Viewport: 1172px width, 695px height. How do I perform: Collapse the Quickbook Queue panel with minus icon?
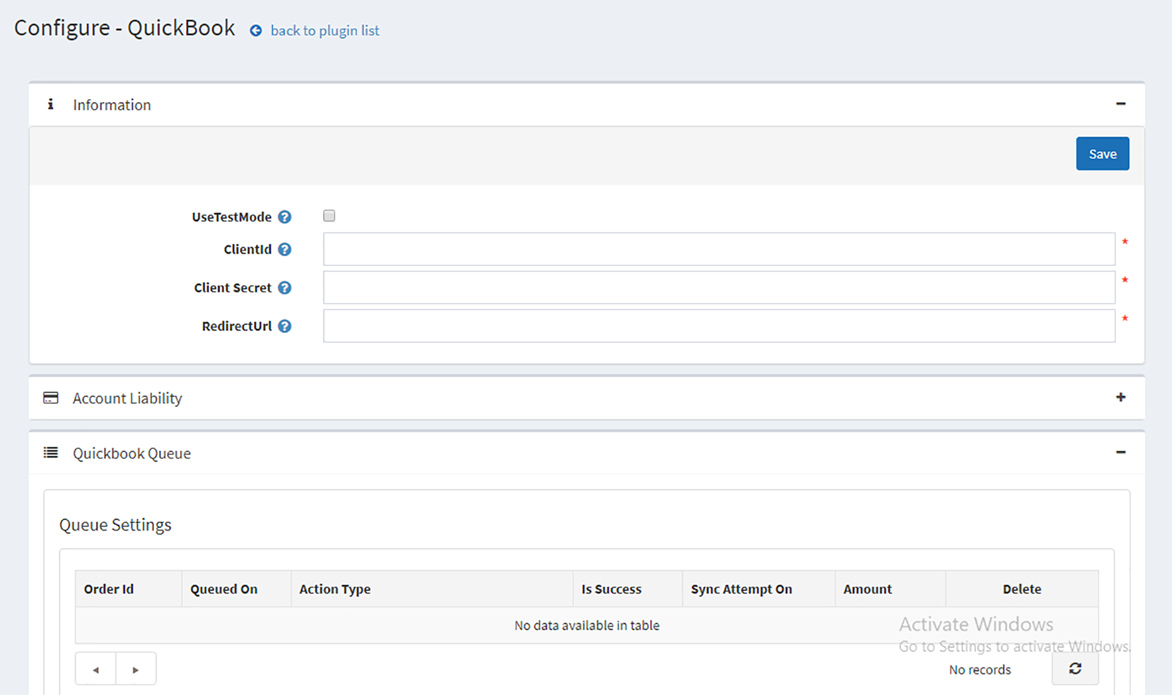pos(1120,452)
